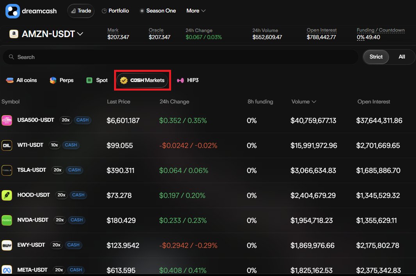Click the USA500-USDT coin icon
Image resolution: width=416 pixels, height=276 pixels.
coord(7,120)
